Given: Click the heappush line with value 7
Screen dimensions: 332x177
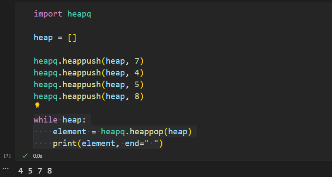Looking at the screenshot, I should [x=89, y=61].
